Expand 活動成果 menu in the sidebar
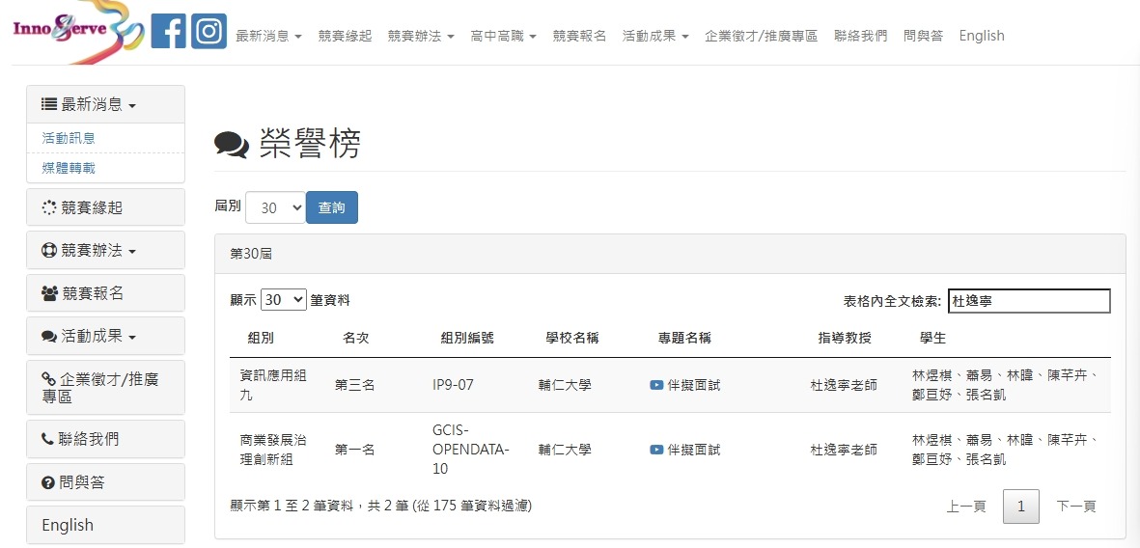The height and width of the screenshot is (548, 1140). 105,336
